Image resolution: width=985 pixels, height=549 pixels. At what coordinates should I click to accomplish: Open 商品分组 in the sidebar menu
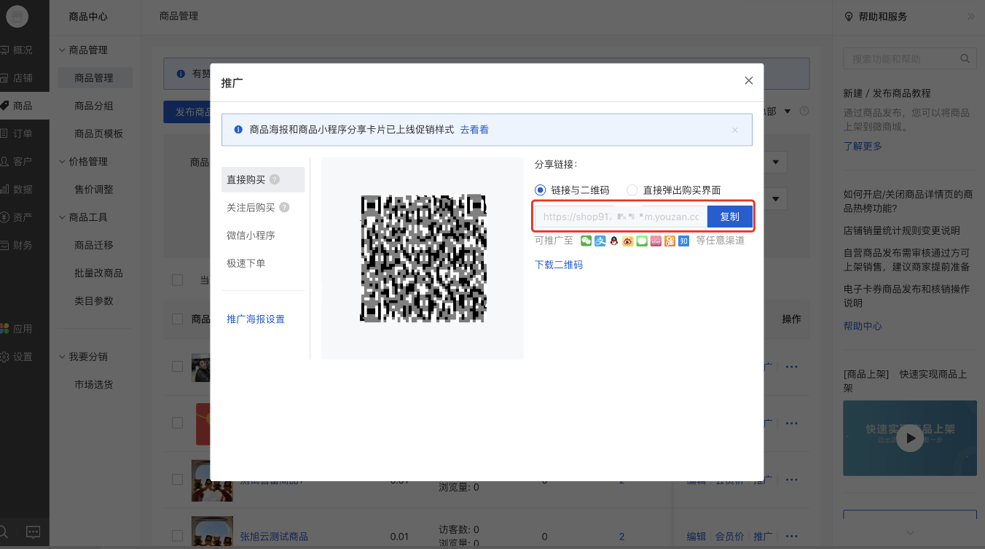(94, 106)
